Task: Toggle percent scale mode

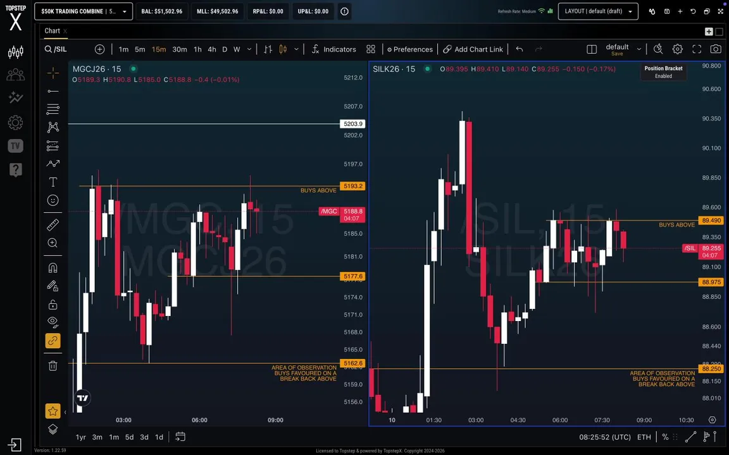Action: (665, 437)
